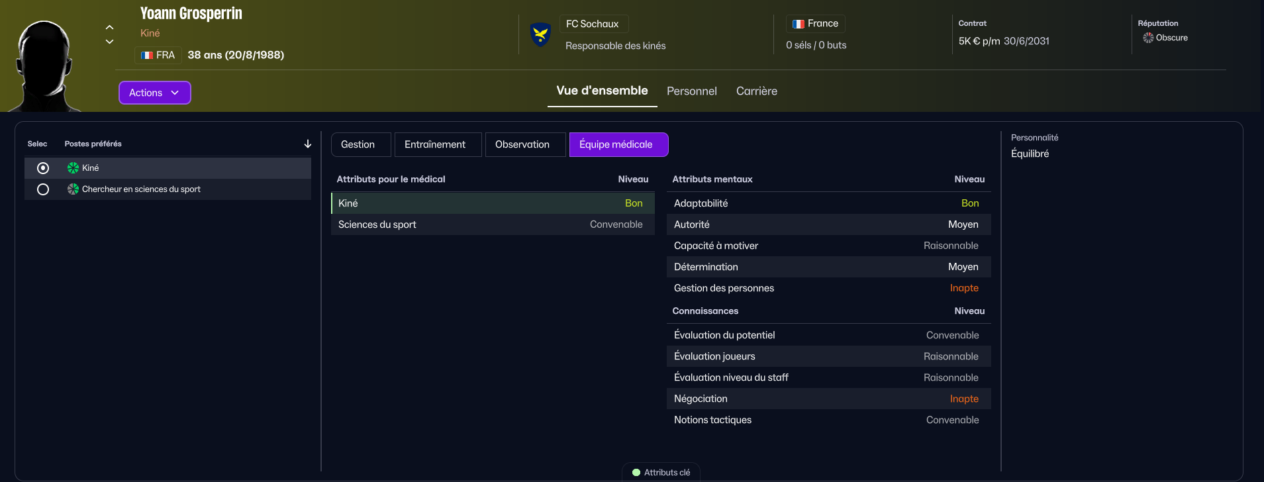Open the Carrière tab

756,91
